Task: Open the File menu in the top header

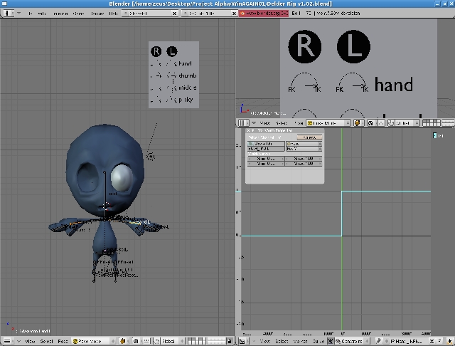Action: 31,14
